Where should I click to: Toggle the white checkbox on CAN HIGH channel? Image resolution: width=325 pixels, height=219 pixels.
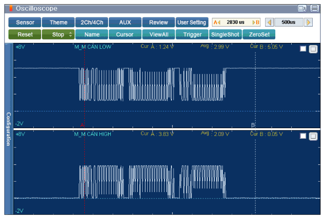[x=303, y=136]
